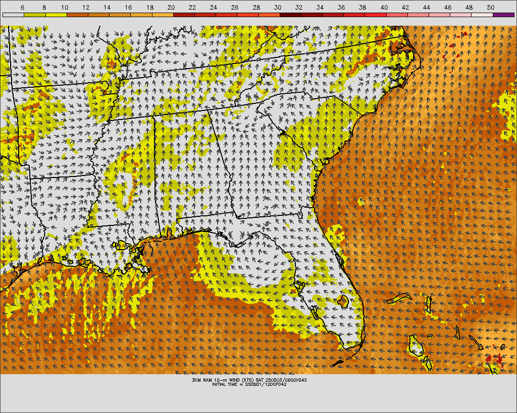The height and width of the screenshot is (413, 517).
Task: Select the legend swatch between 36 and 38
Action: pos(354,15)
